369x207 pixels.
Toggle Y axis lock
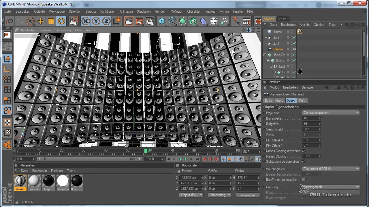point(96,21)
